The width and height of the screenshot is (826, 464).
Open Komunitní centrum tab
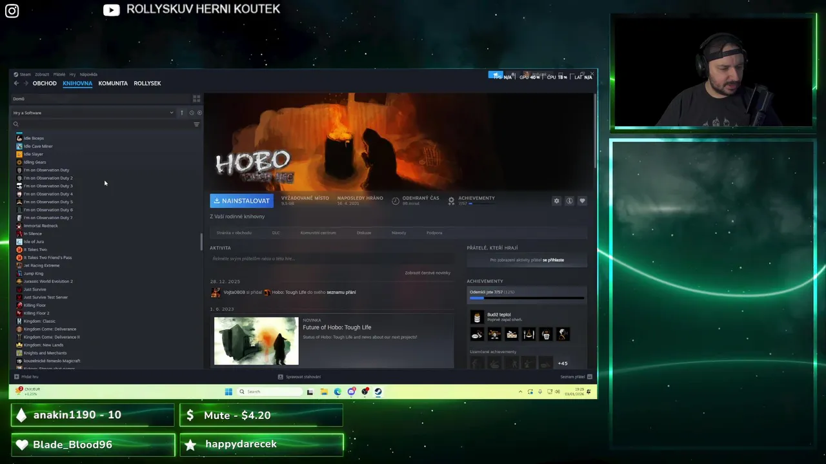tap(318, 233)
